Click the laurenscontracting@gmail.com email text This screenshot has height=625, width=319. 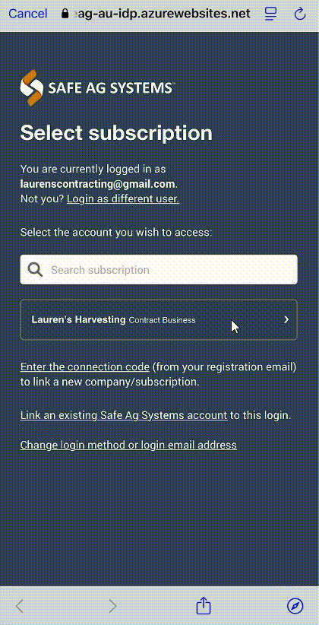98,184
